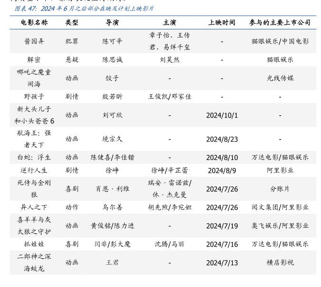Click the "横店影视" company cell
Viewport: 321px width, 287px height.
pos(280,262)
